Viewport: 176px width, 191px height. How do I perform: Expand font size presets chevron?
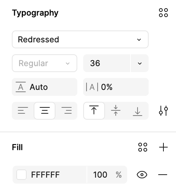point(140,63)
